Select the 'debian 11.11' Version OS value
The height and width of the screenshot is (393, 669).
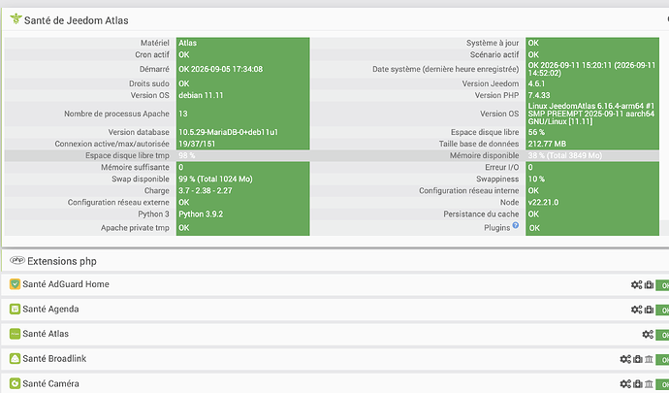tap(201, 95)
